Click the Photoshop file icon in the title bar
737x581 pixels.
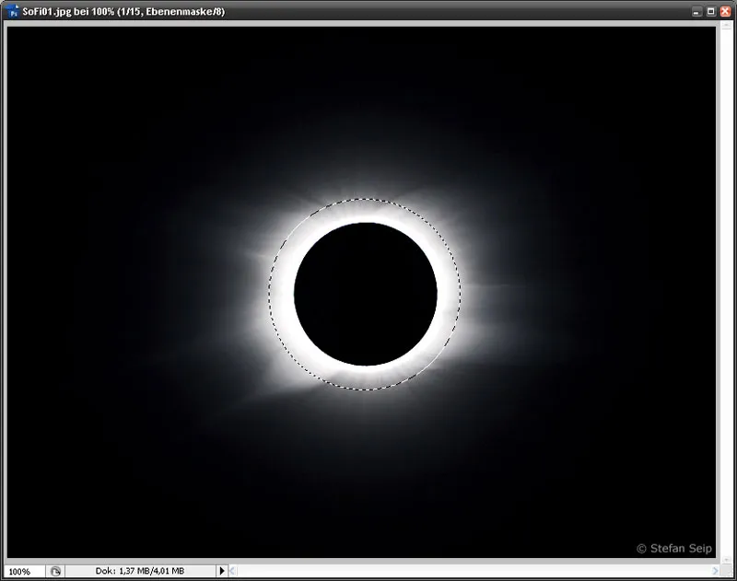[x=9, y=9]
